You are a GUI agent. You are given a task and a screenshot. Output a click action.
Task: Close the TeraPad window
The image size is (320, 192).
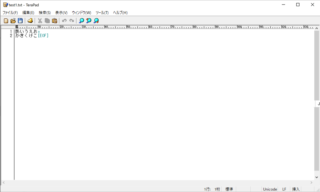[x=313, y=5]
